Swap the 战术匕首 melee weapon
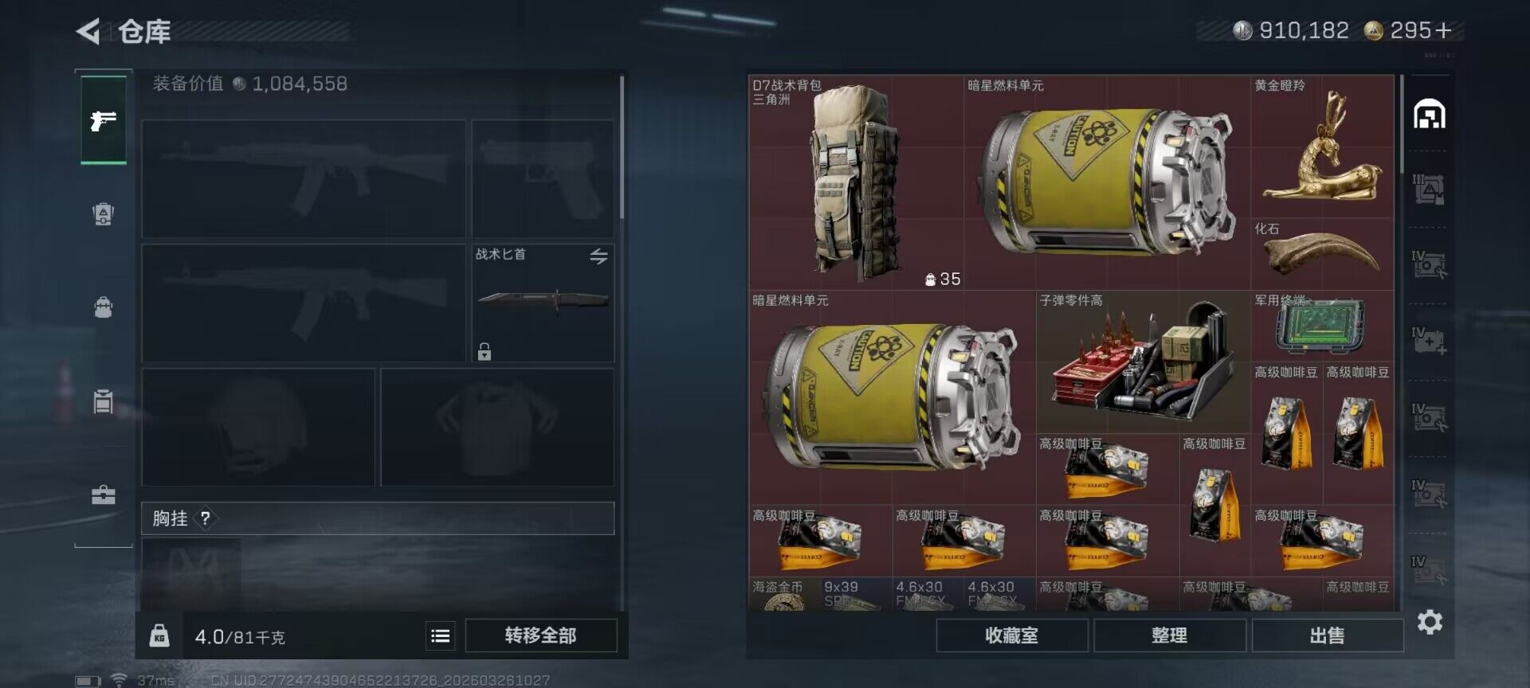 [x=598, y=256]
